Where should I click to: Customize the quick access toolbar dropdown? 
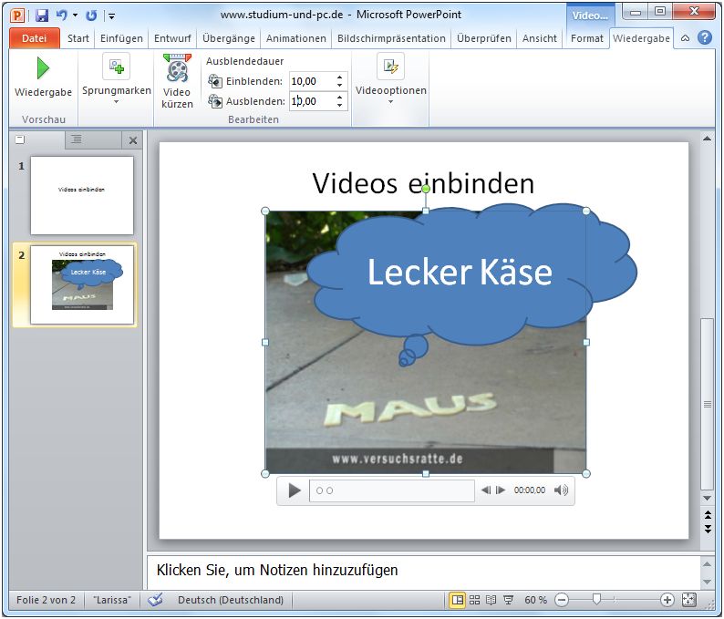(x=111, y=16)
